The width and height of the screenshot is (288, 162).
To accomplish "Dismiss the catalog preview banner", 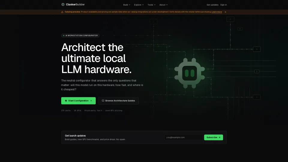I will coord(225,12).
